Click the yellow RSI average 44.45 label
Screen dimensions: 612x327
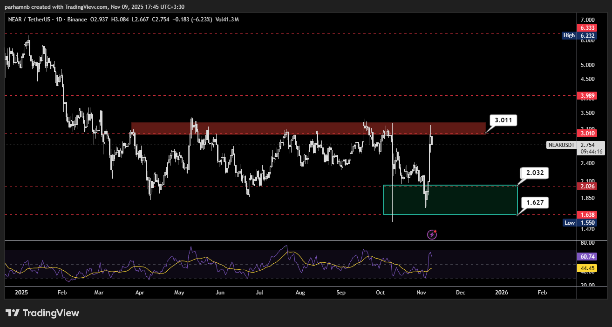click(585, 268)
